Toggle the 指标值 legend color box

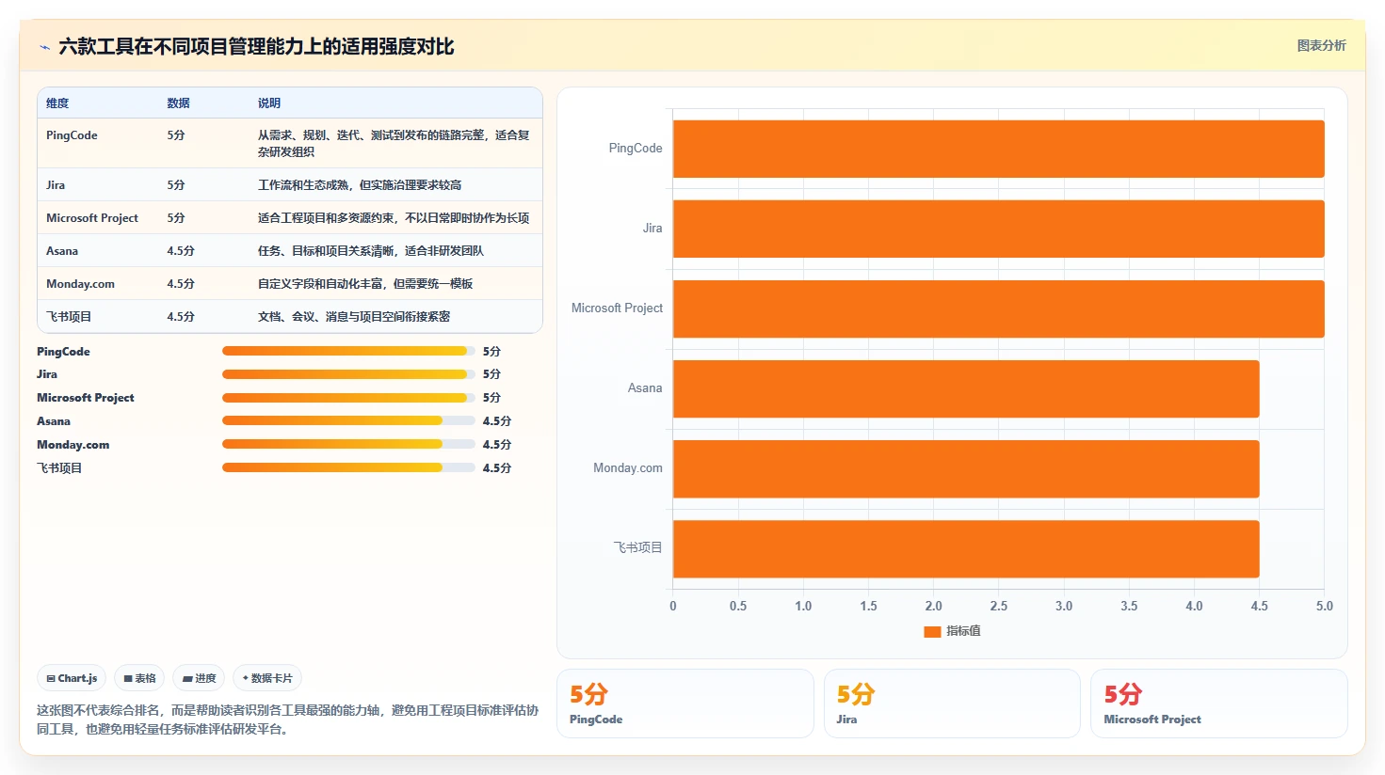coord(932,631)
